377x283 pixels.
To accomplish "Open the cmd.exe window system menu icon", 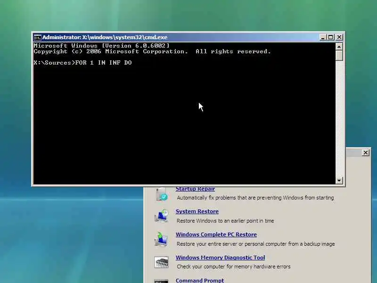I will 38,38.
